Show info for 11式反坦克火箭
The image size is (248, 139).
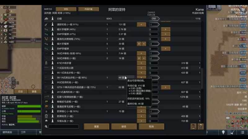click(52, 68)
